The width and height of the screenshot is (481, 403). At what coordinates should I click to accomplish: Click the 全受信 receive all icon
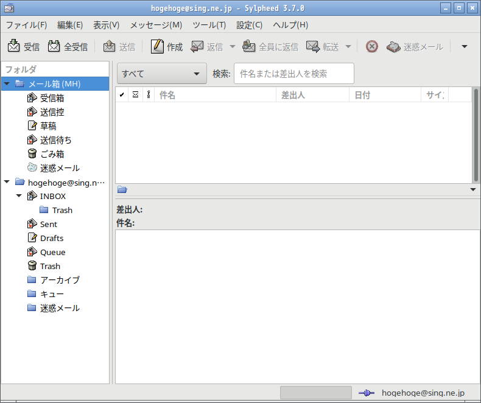[x=54, y=46]
